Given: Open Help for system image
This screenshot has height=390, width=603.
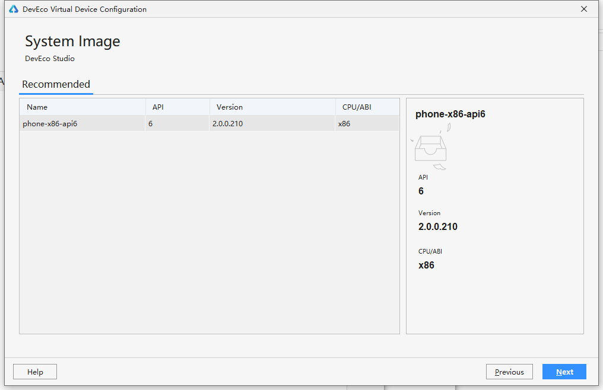Looking at the screenshot, I should pyautogui.click(x=35, y=372).
